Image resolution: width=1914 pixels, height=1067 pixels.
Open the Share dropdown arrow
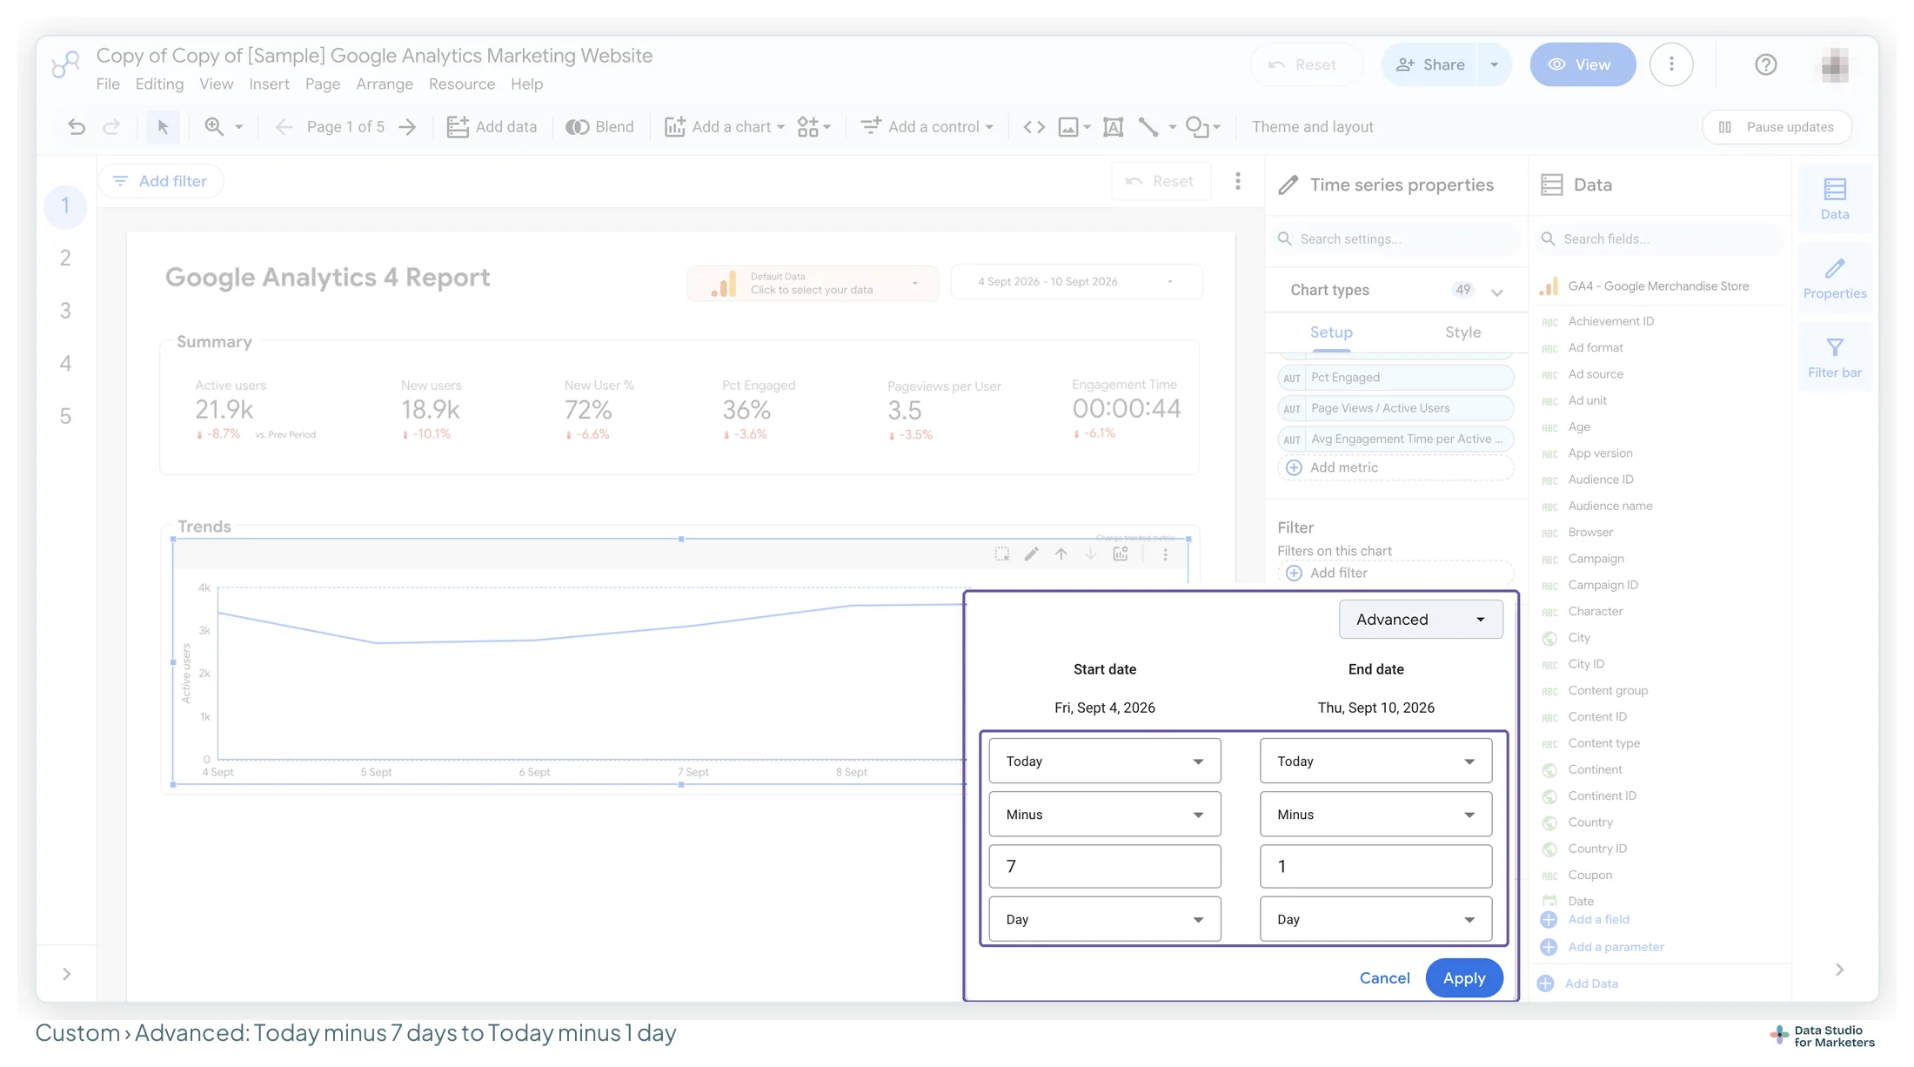click(1494, 64)
